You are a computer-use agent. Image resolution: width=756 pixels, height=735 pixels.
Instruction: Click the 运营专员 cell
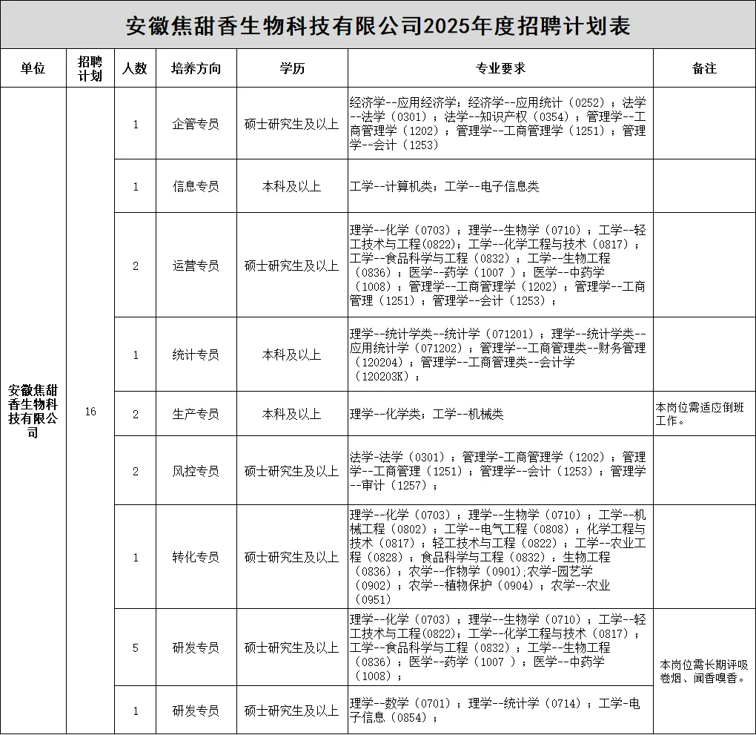[196, 266]
